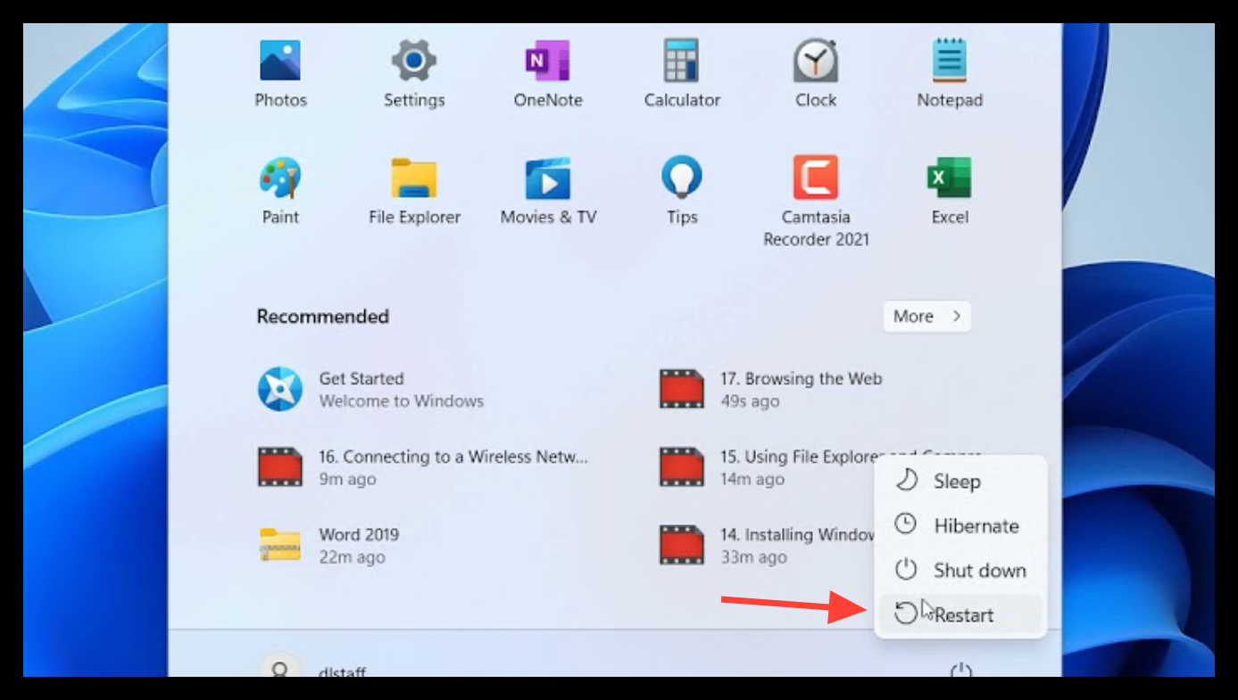This screenshot has width=1238, height=700.
Task: Choose Shut down from the power menu
Action: 960,571
